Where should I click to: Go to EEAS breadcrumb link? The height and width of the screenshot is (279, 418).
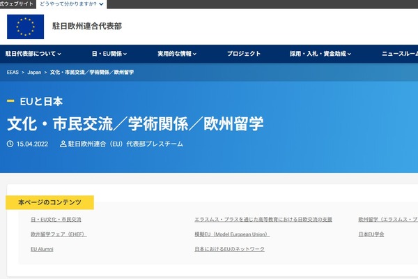tap(13, 73)
